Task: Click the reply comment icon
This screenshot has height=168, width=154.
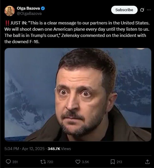Action: tap(8, 162)
